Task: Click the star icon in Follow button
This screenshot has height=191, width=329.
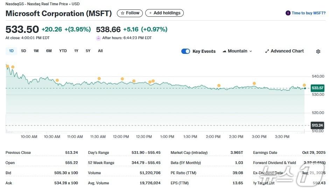Action: coord(122,13)
